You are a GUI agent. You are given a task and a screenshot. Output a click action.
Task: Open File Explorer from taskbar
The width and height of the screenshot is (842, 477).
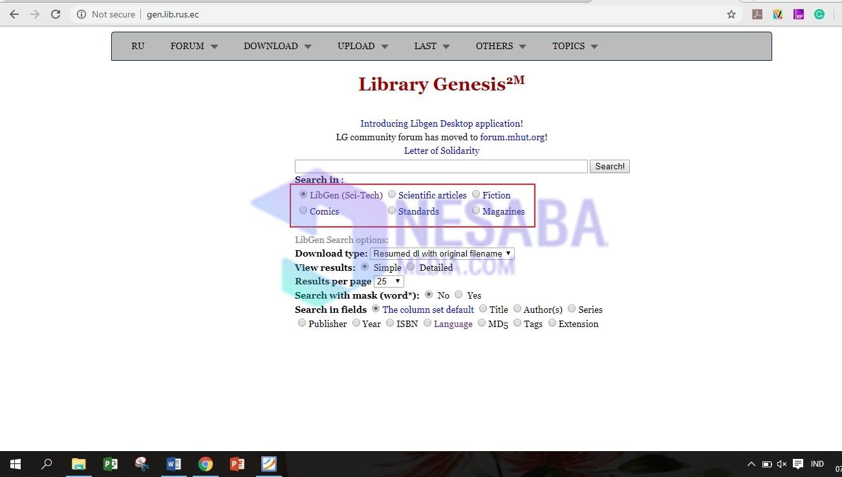tap(79, 464)
